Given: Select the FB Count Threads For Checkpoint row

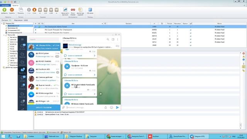Looking at the screenshot, I should [x=140, y=30].
